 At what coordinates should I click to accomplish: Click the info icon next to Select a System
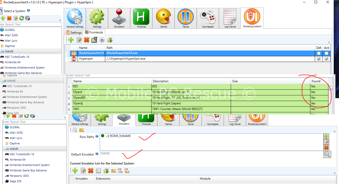point(28,11)
